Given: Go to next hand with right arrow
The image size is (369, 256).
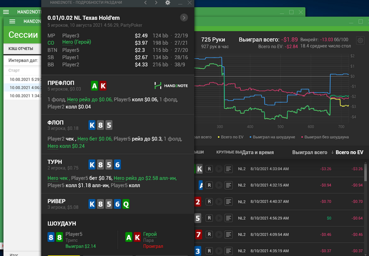Looking at the screenshot, I should 156,3.
